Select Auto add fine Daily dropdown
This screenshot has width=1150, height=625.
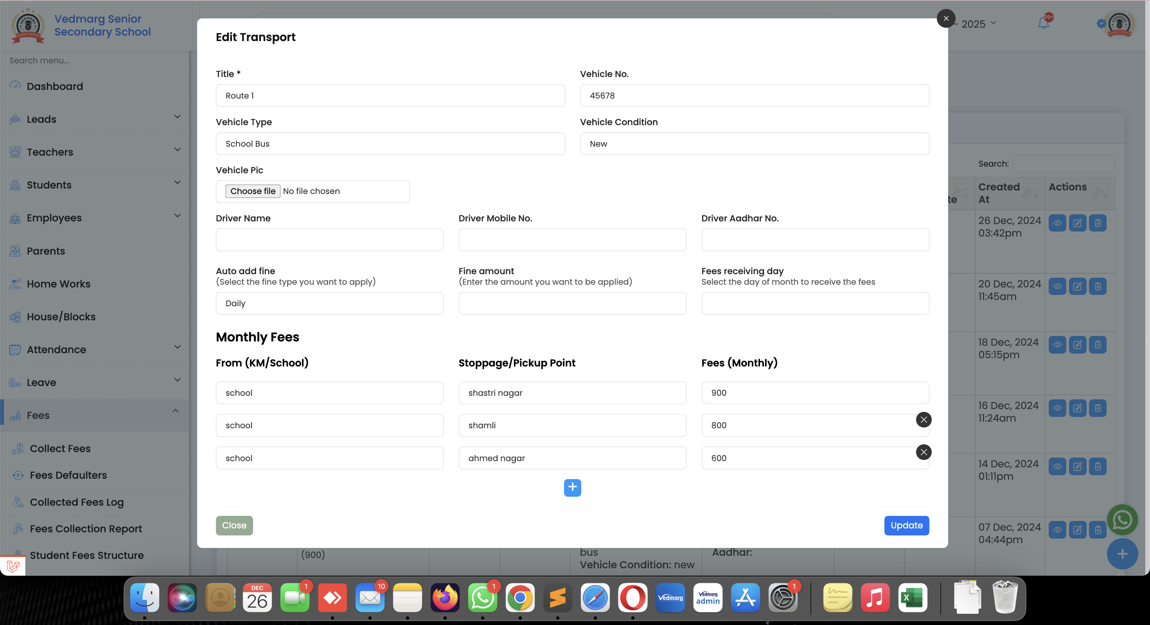click(329, 302)
